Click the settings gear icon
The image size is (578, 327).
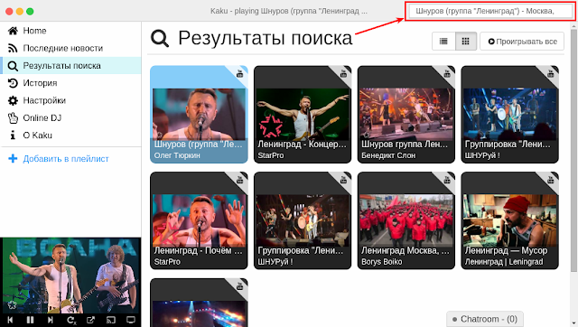click(13, 100)
